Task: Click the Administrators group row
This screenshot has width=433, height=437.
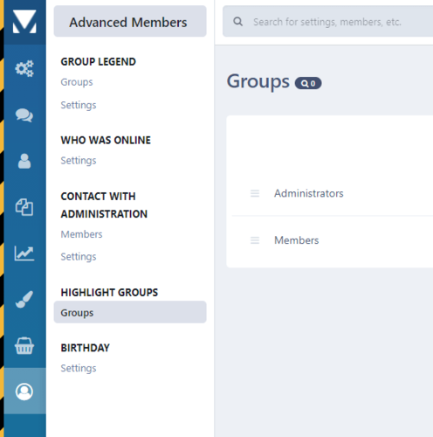Action: pyautogui.click(x=333, y=193)
